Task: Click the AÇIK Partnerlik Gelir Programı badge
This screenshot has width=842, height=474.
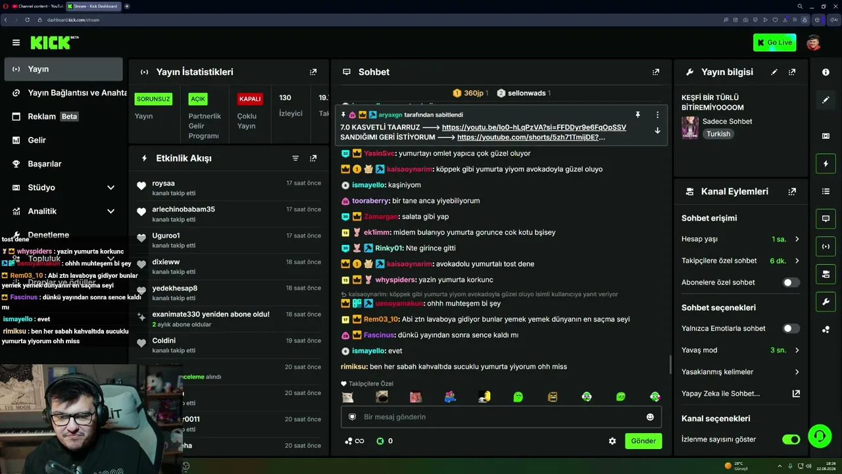Action: coord(198,99)
